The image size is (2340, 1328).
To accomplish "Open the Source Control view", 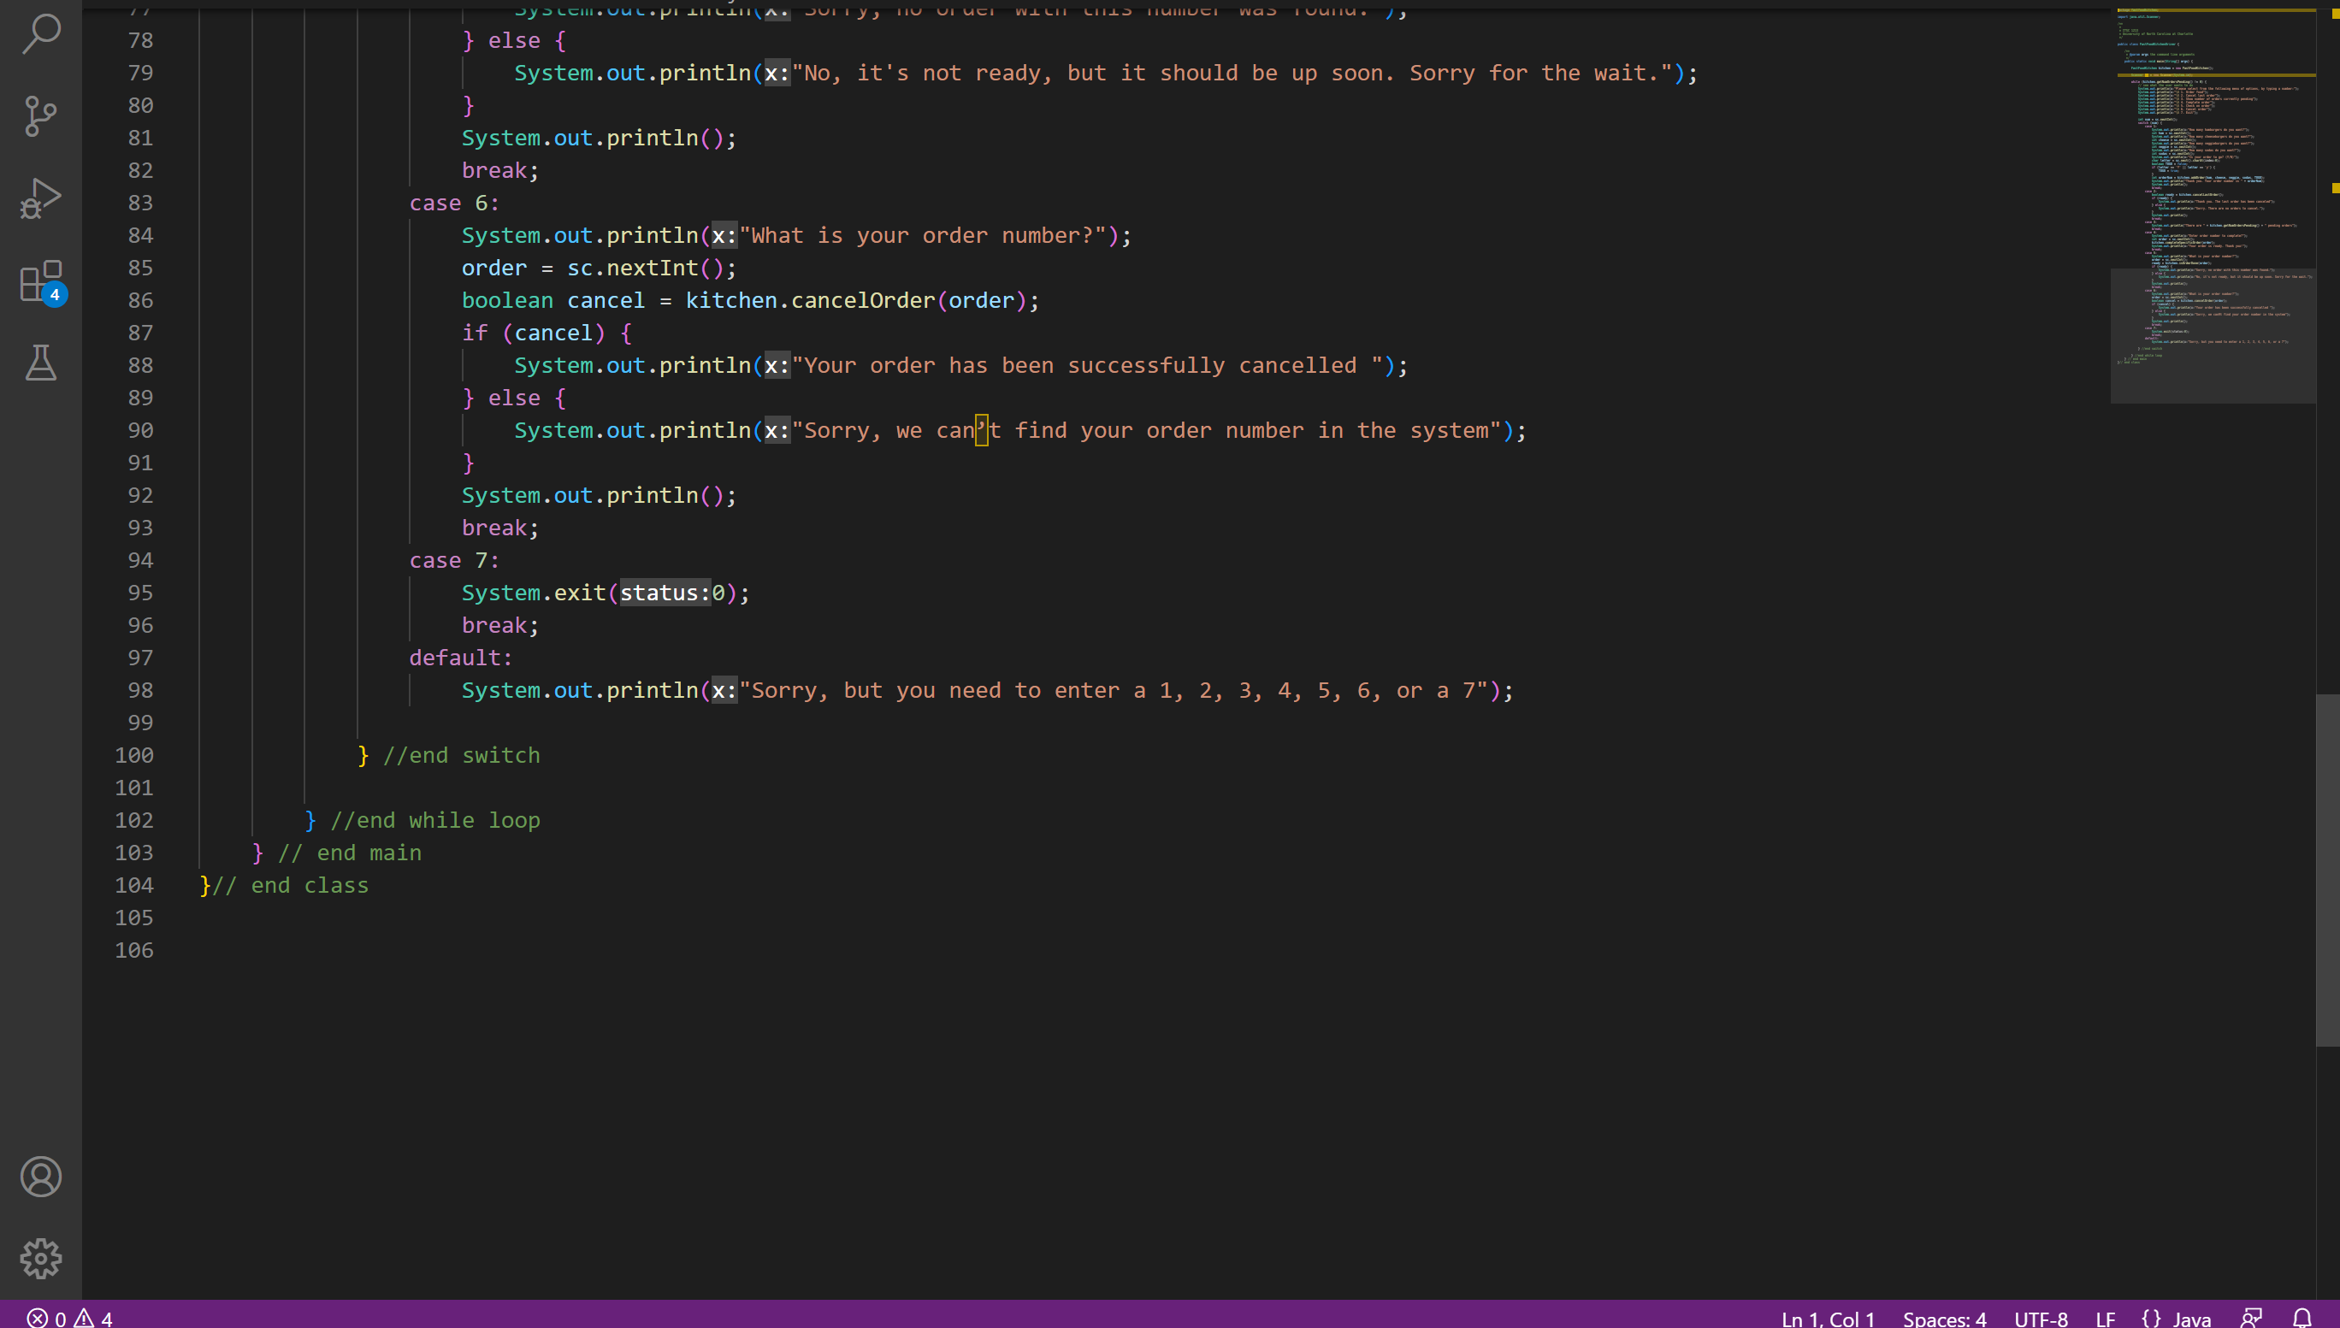I will (41, 115).
